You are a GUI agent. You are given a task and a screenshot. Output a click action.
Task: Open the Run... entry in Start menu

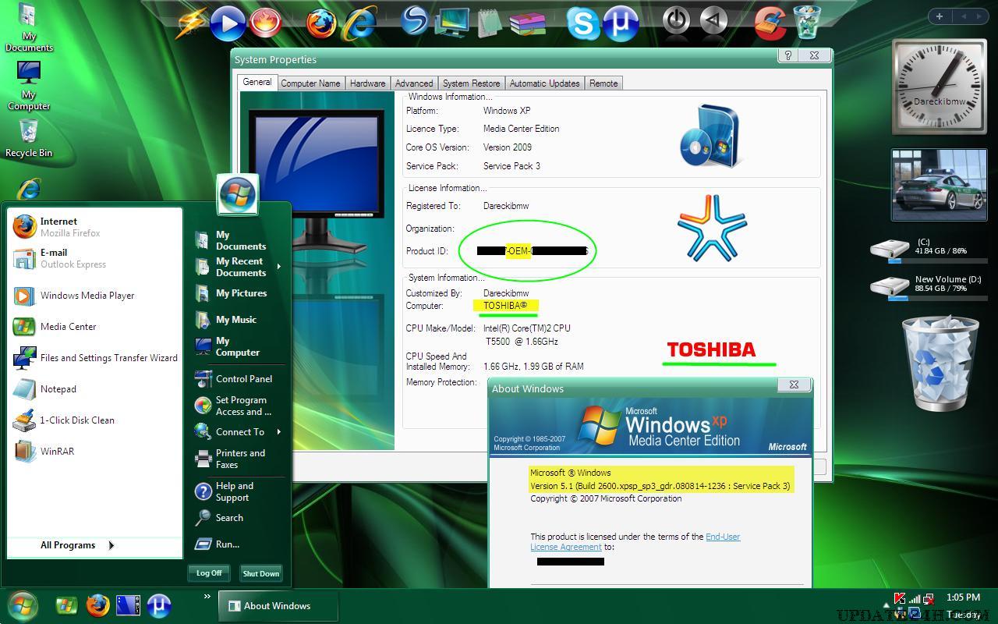238,544
